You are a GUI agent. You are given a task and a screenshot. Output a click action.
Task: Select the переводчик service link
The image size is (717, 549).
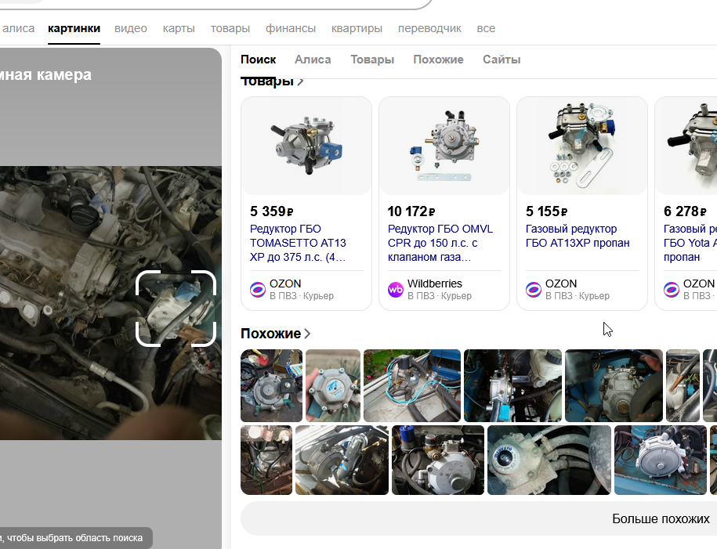[429, 28]
